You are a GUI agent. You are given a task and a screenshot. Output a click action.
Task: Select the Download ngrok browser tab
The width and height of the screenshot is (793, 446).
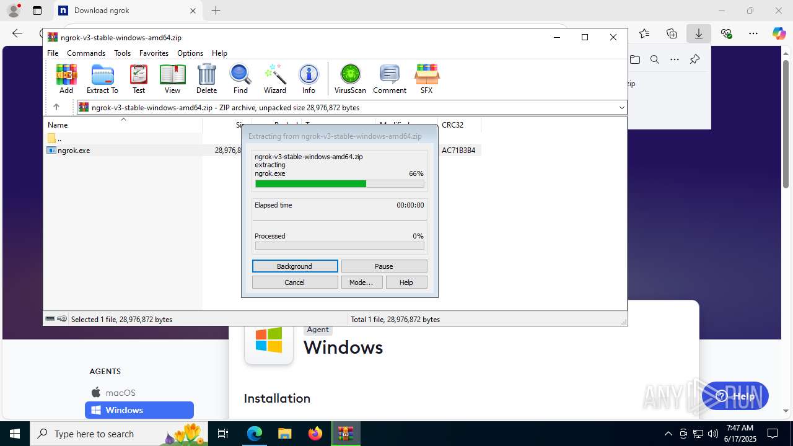[x=128, y=11]
